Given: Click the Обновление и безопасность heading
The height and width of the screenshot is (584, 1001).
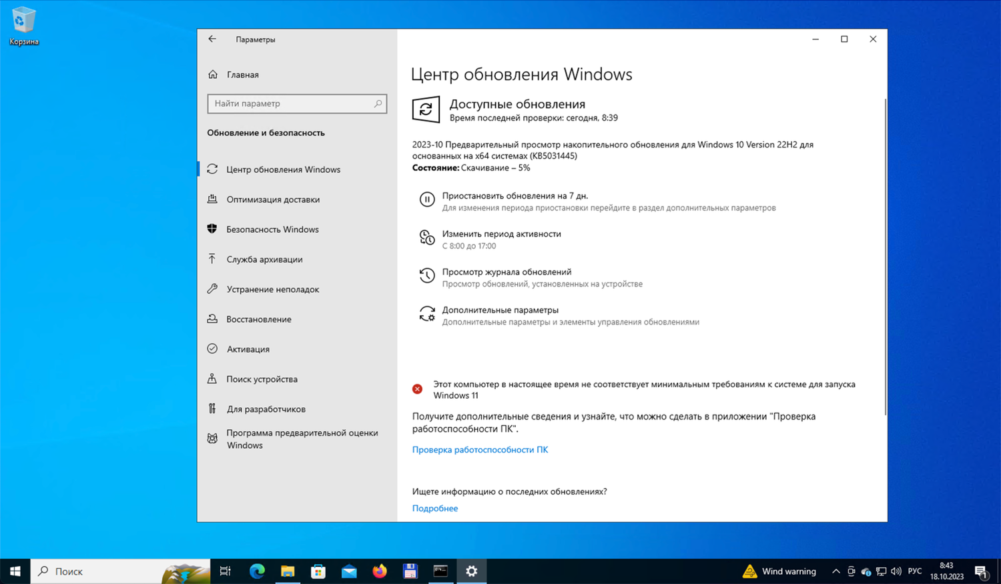Looking at the screenshot, I should pyautogui.click(x=266, y=133).
